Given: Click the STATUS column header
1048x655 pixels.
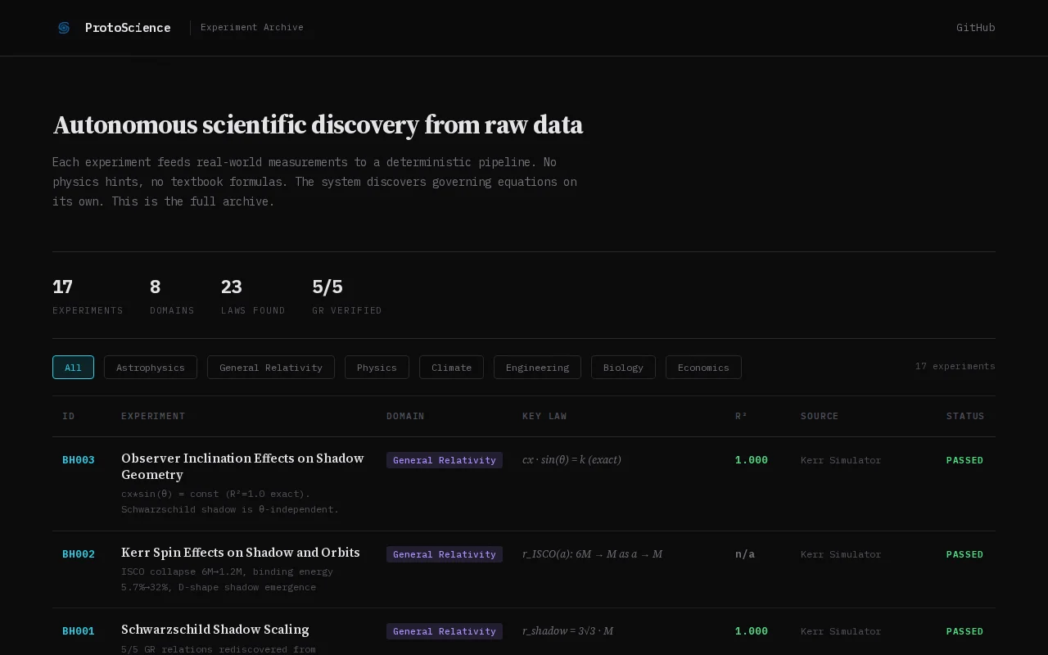Looking at the screenshot, I should pos(965,416).
